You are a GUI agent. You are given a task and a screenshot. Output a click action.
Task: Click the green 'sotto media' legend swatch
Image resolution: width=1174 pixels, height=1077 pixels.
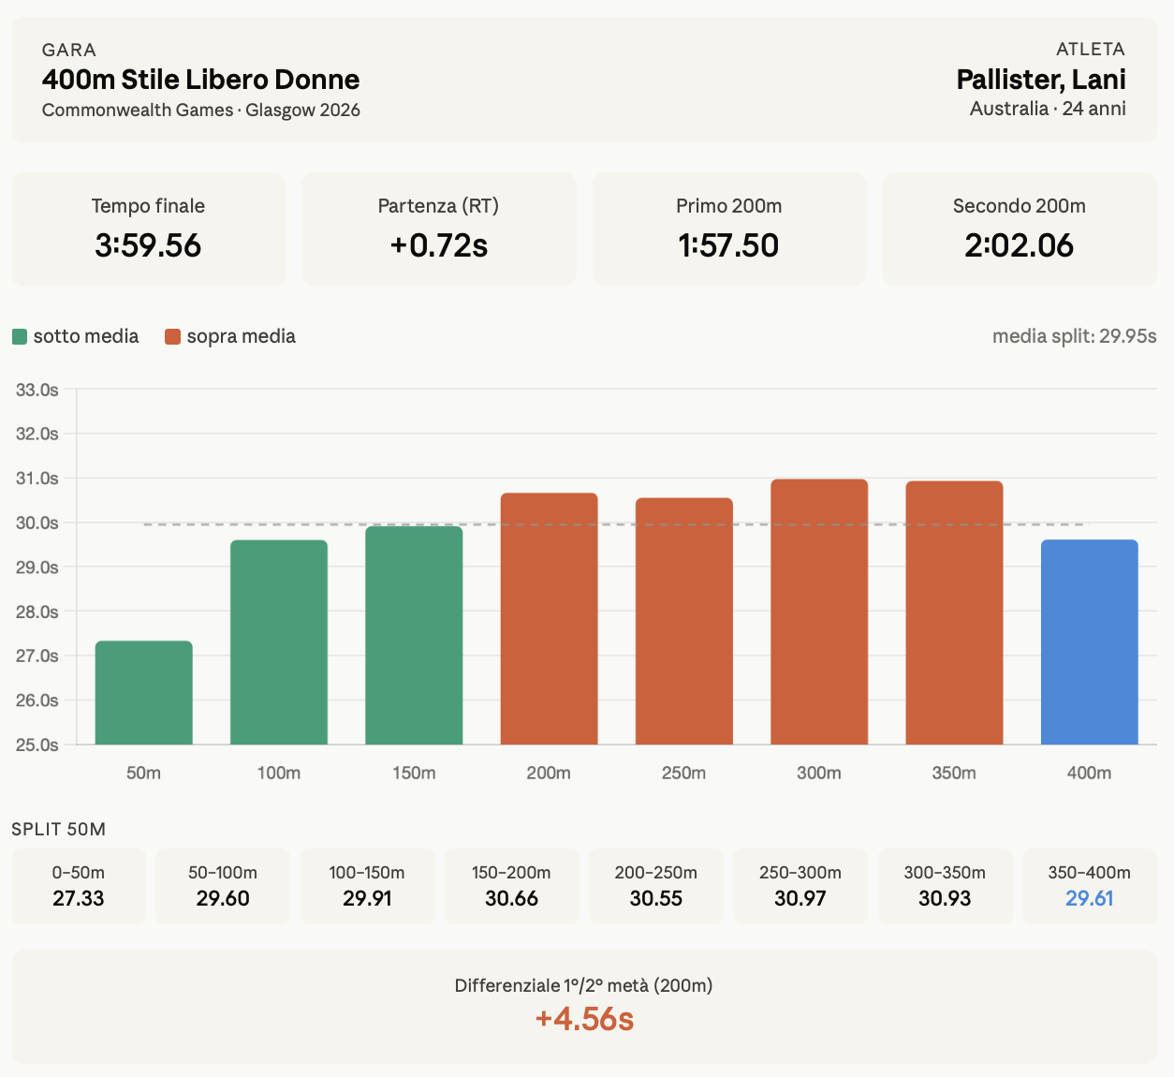click(x=20, y=336)
